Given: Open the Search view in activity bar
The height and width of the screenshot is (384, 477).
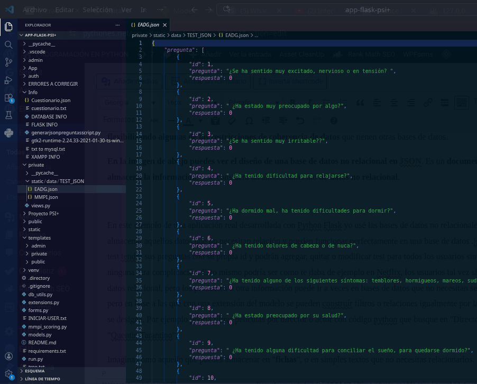Looking at the screenshot, I should [x=8, y=44].
